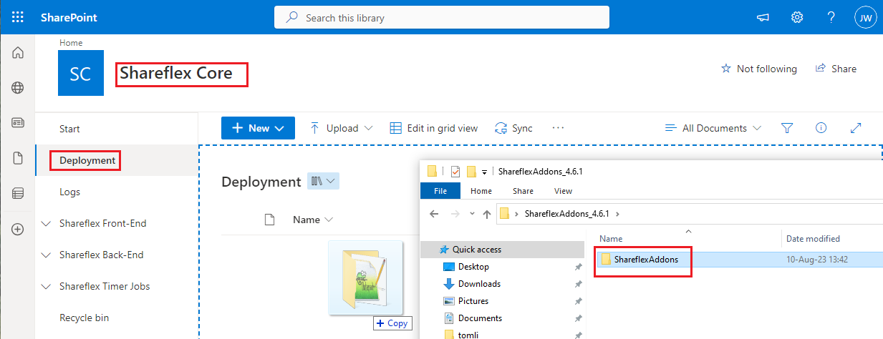Screen dimensions: 883x339
Task: Click Edit in grid view
Action: coord(433,128)
